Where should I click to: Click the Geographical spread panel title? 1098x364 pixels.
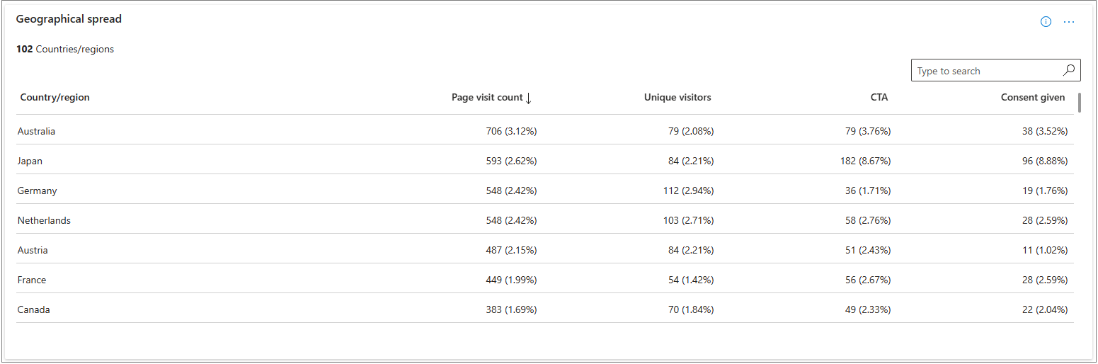click(x=69, y=19)
